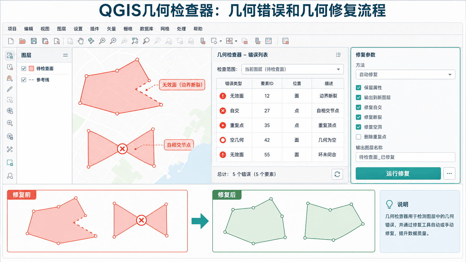Click the last toolbar icon after the separator
The height and width of the screenshot is (262, 466).
285,41
